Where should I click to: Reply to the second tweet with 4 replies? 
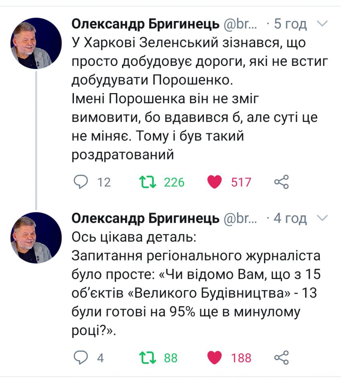click(x=81, y=358)
